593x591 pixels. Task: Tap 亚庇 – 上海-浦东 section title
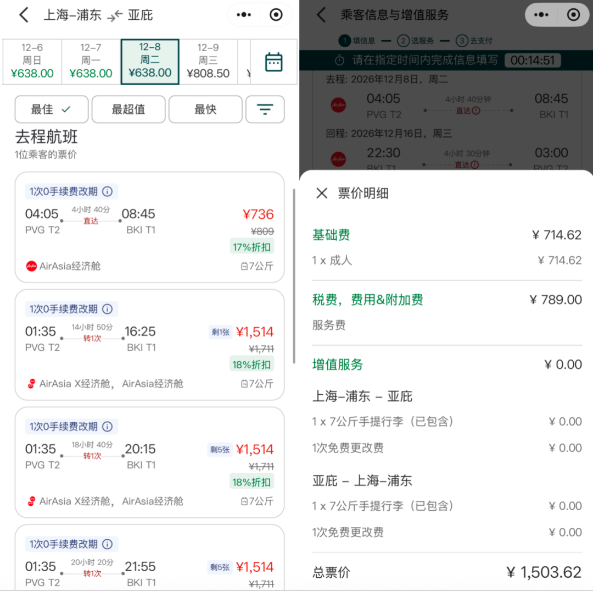(x=362, y=480)
